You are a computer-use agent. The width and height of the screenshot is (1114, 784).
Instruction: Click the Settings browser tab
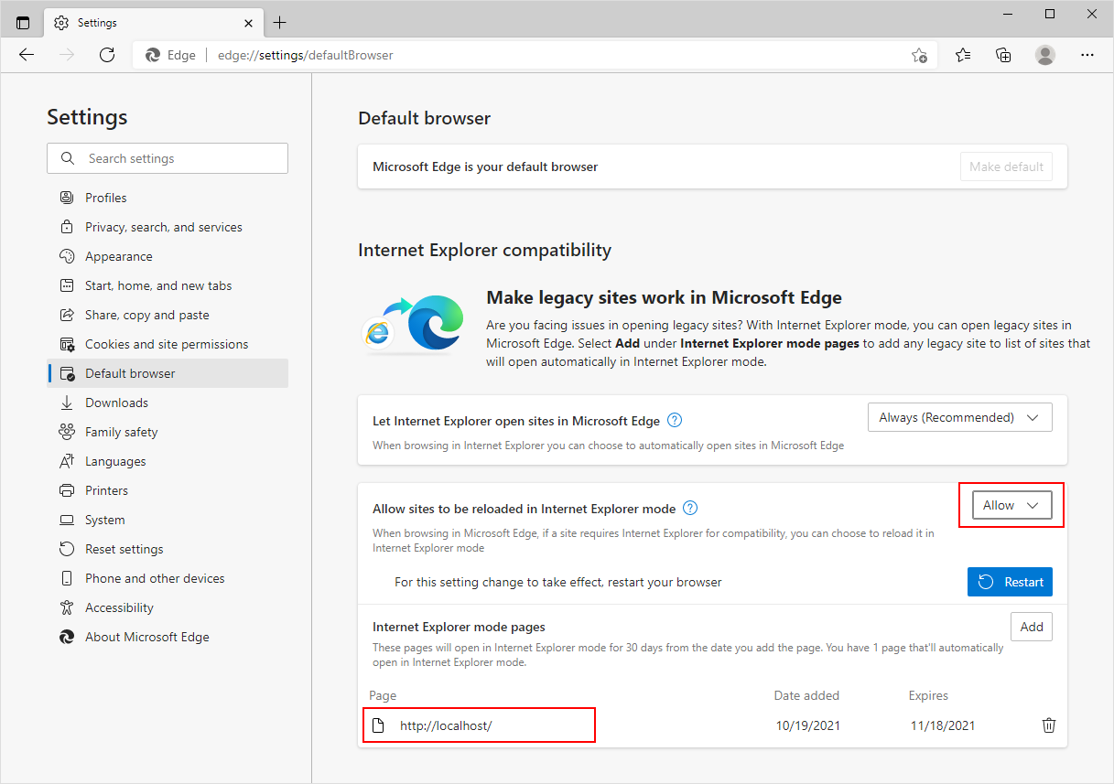[x=94, y=22]
